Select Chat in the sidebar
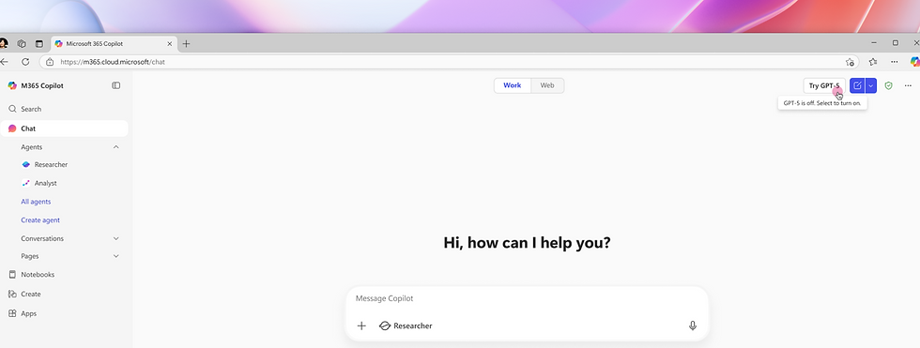The image size is (920, 348). [64, 129]
